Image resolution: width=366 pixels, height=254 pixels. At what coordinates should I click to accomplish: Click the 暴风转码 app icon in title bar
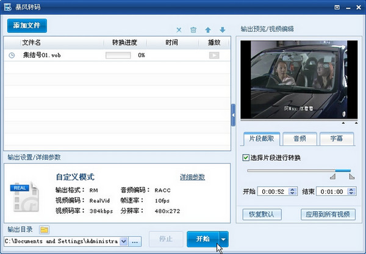[7, 7]
